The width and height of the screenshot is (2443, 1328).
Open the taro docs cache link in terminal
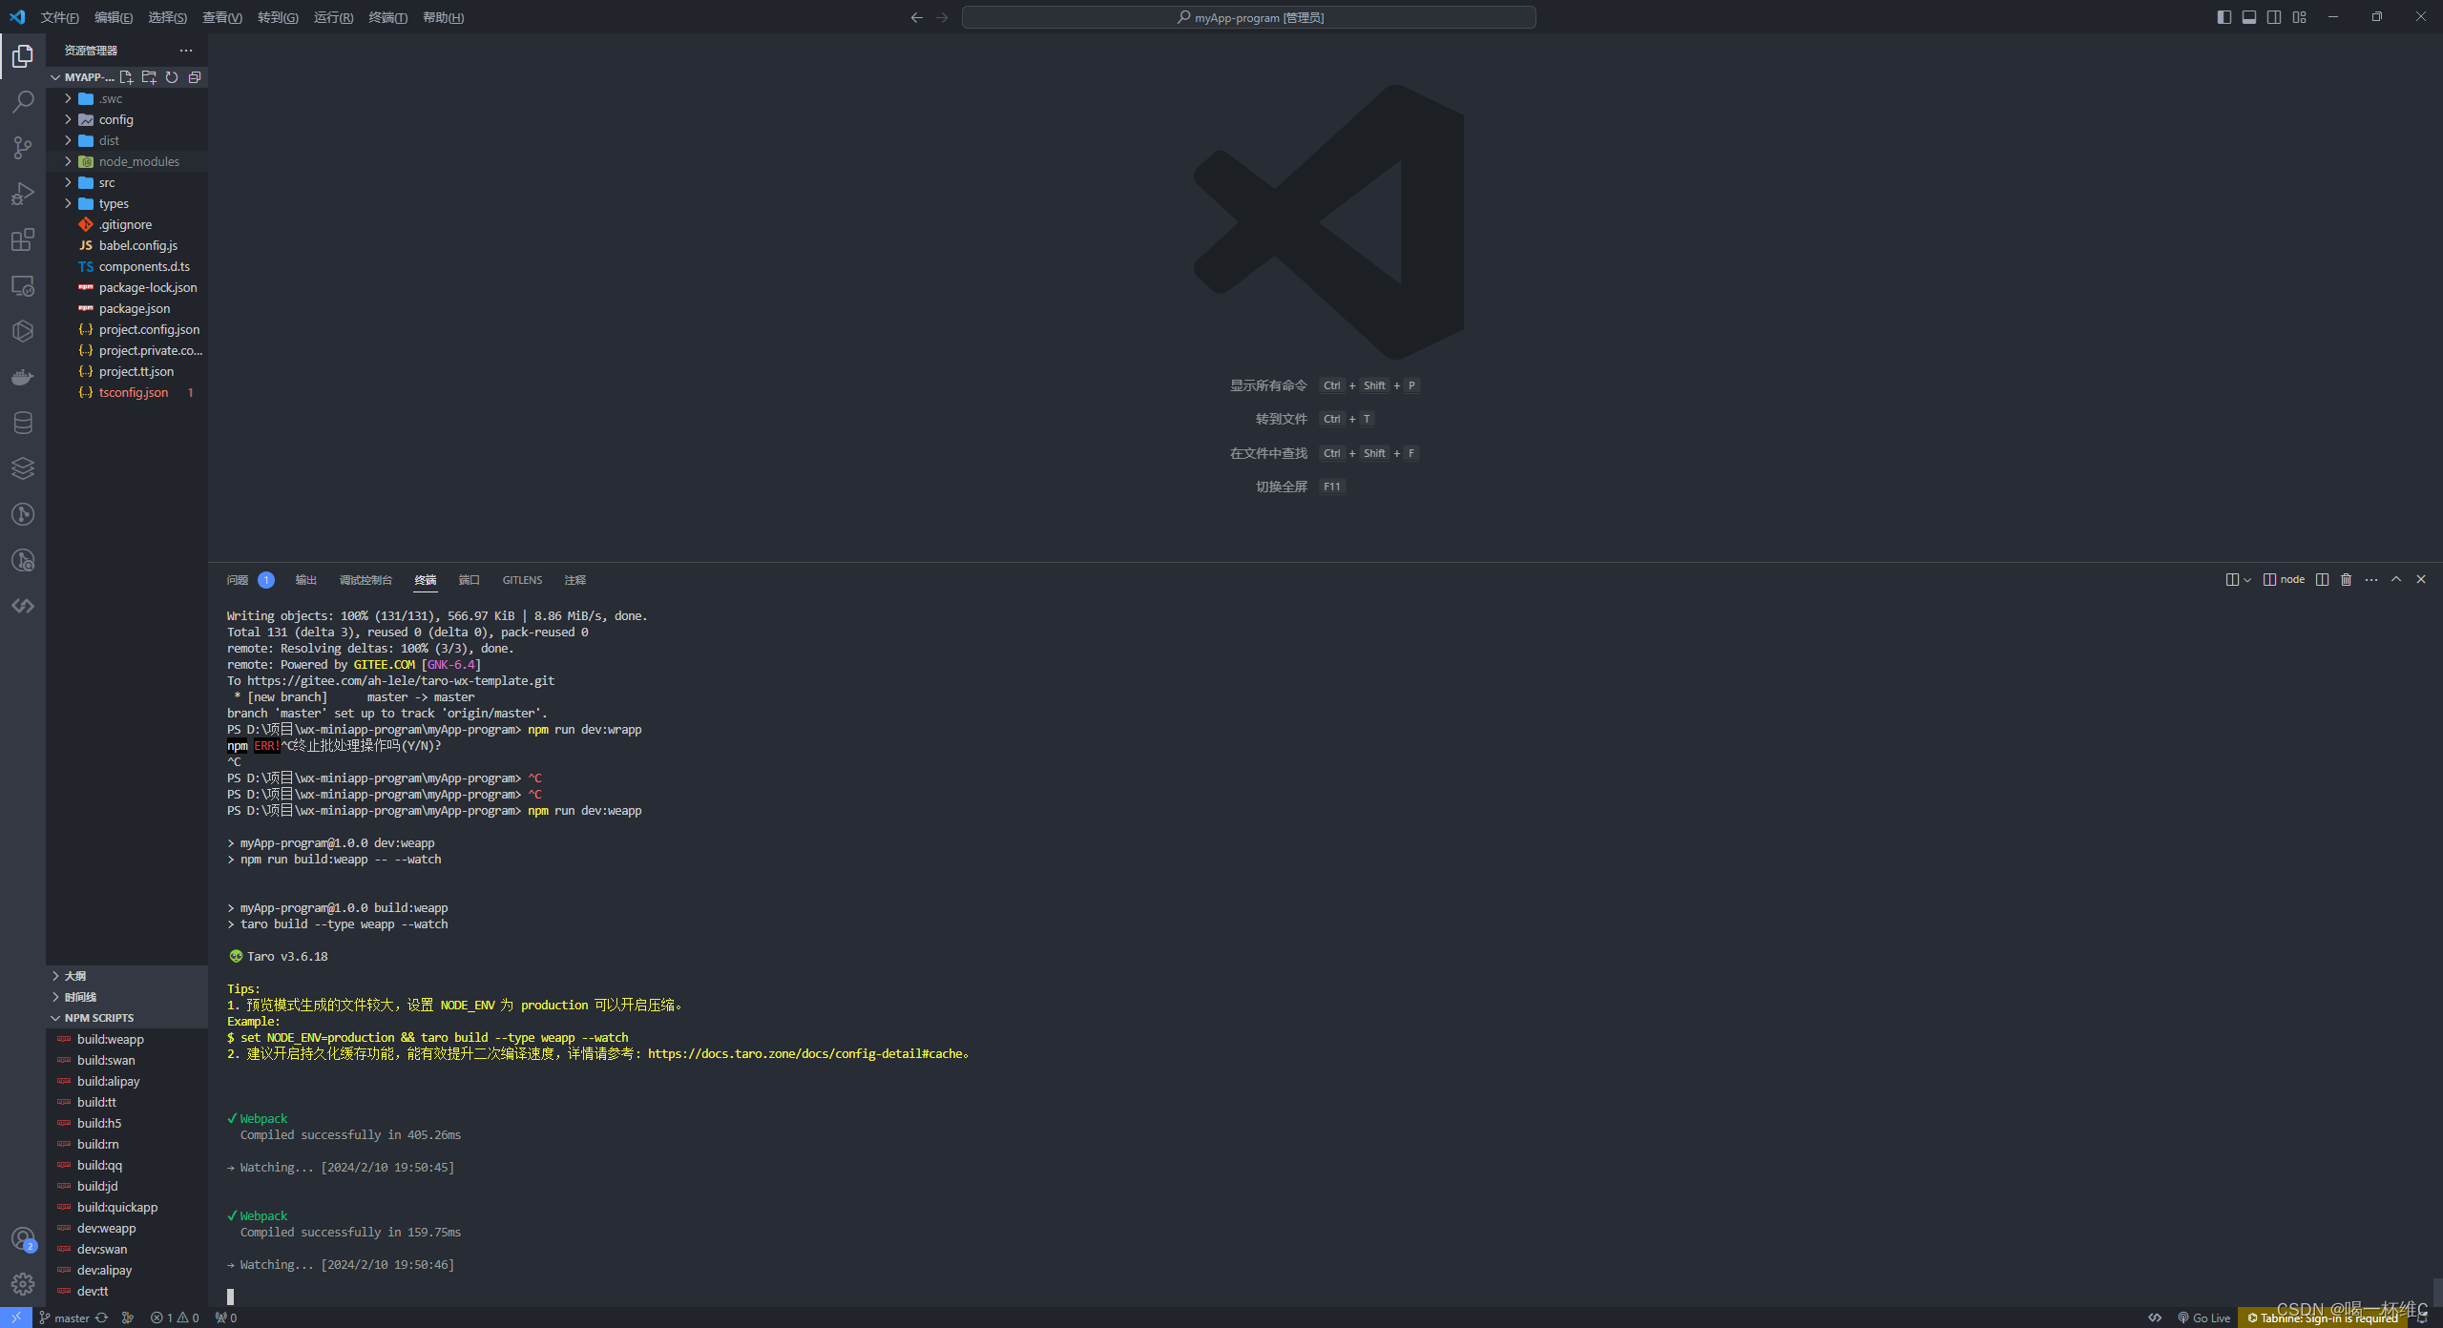(804, 1054)
